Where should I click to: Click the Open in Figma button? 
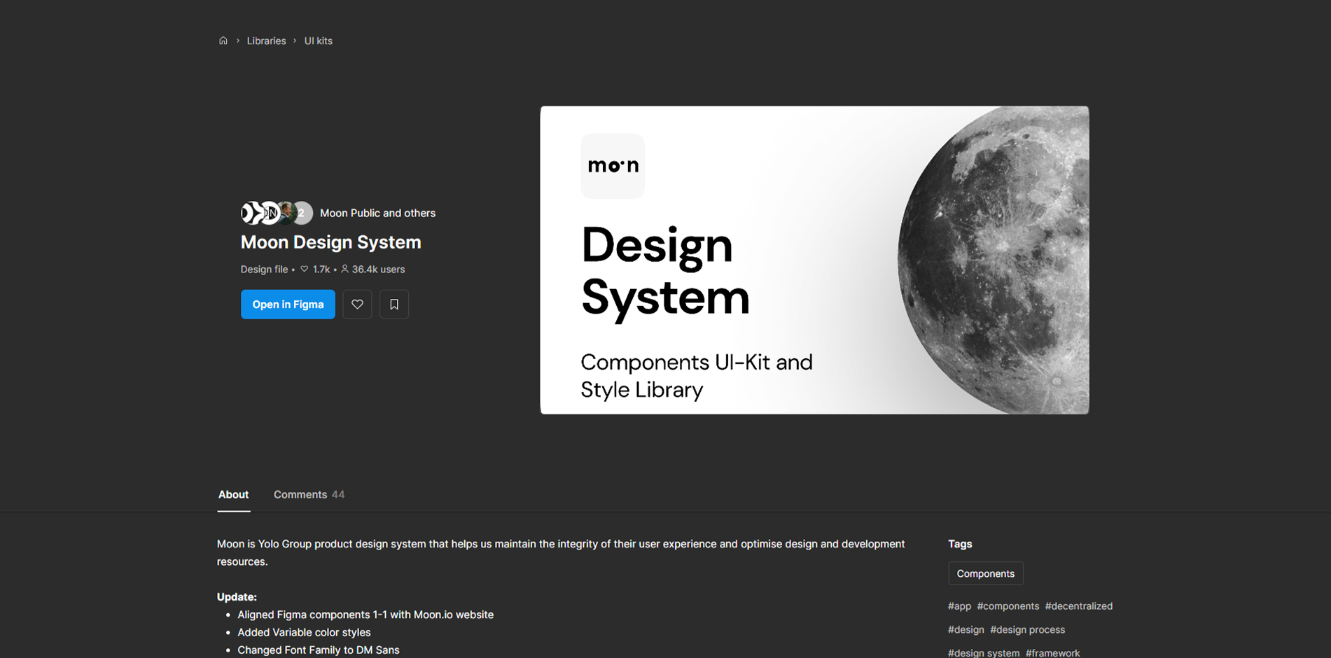pyautogui.click(x=288, y=304)
